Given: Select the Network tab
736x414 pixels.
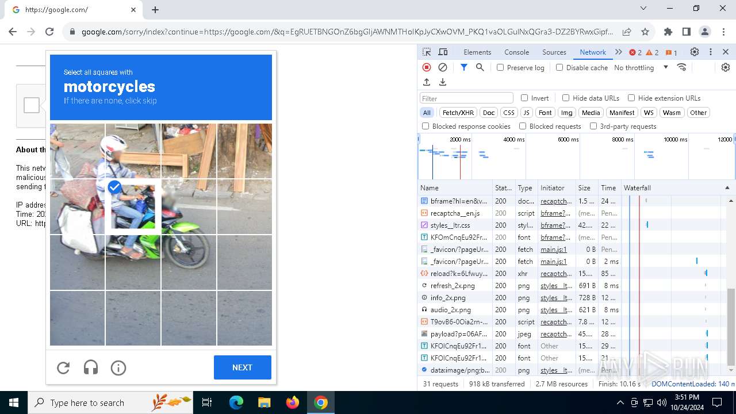Looking at the screenshot, I should click(x=593, y=52).
